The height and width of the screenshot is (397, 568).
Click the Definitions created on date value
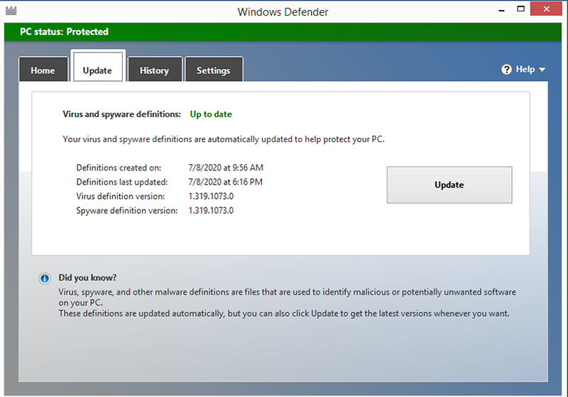(226, 168)
